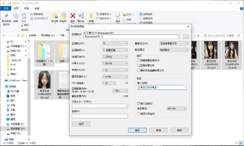
Task: Click the blue help question mark icon
Action: click(242, 9)
